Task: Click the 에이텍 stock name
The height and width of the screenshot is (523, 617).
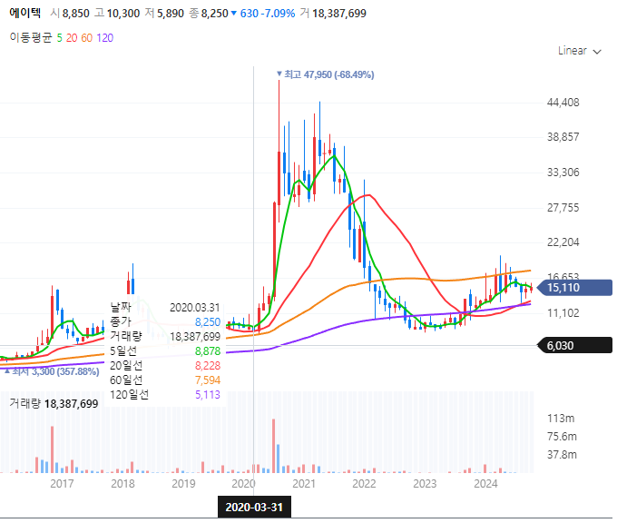Action: (24, 13)
